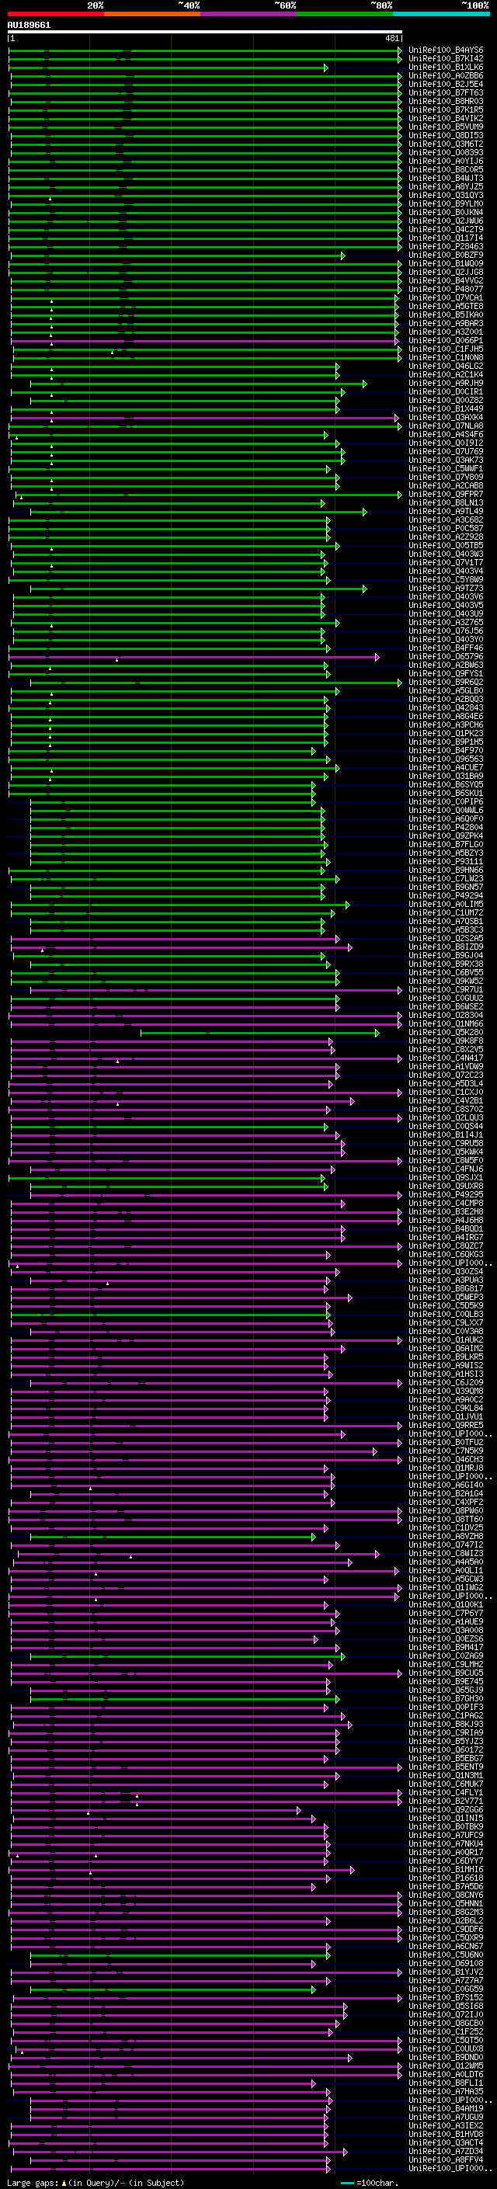Select the UniRef100_B0BZF9 label

(446, 255)
